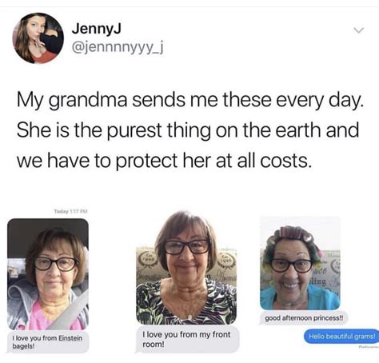Click the Delivered status under the blue bubble
This screenshot has width=379, height=363.
(369, 347)
